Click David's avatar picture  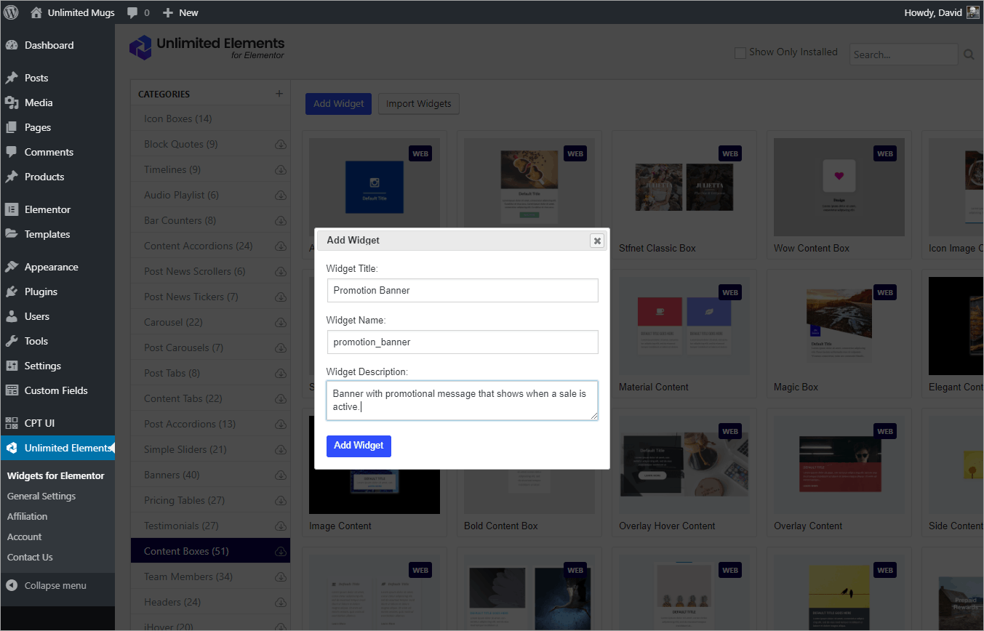point(972,12)
